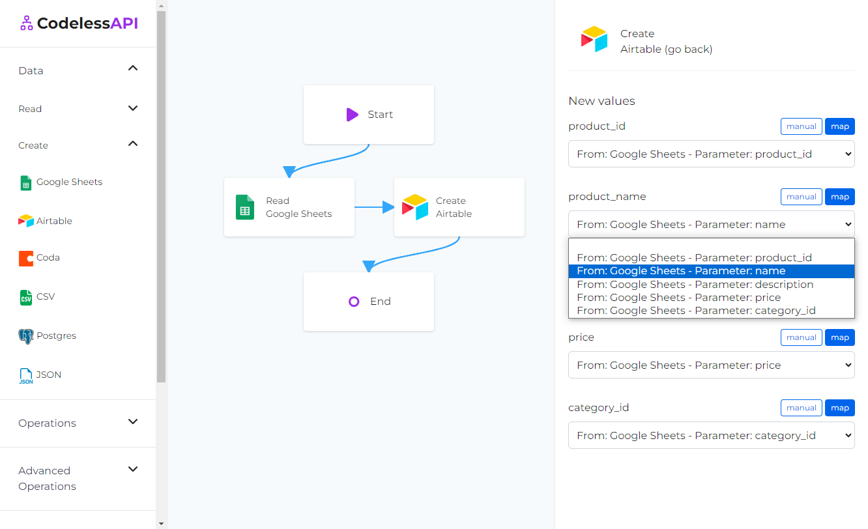Screen dimensions: 868x529
Task: Choose the blank option in dropdown list
Action: coord(712,246)
